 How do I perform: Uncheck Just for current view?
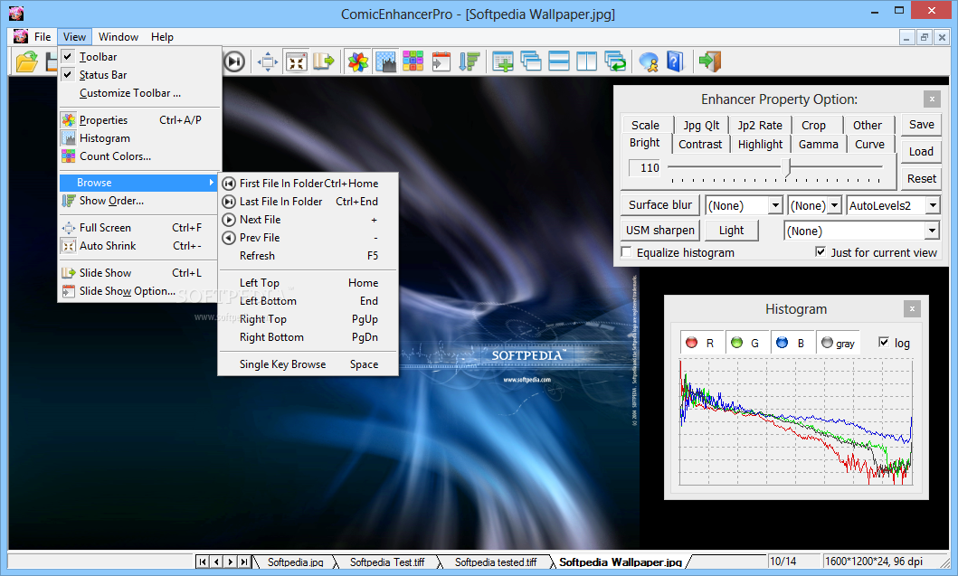click(820, 251)
